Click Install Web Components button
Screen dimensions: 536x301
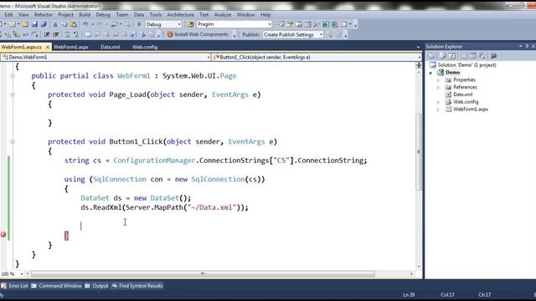coord(198,34)
